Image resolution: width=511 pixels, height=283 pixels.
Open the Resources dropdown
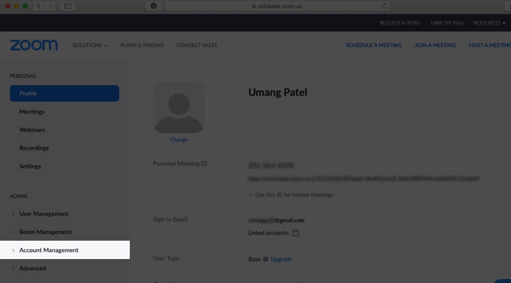(489, 23)
